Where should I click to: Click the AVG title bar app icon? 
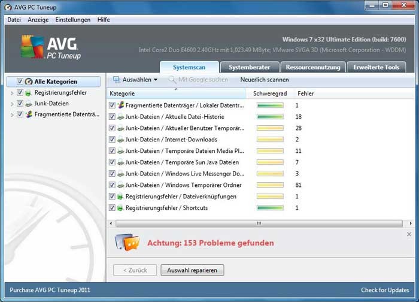(8, 7)
